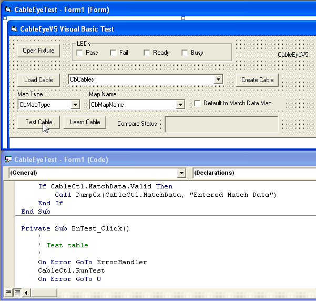Switch to Procedure View button
Screen dimensions: 316x301
point(8,292)
